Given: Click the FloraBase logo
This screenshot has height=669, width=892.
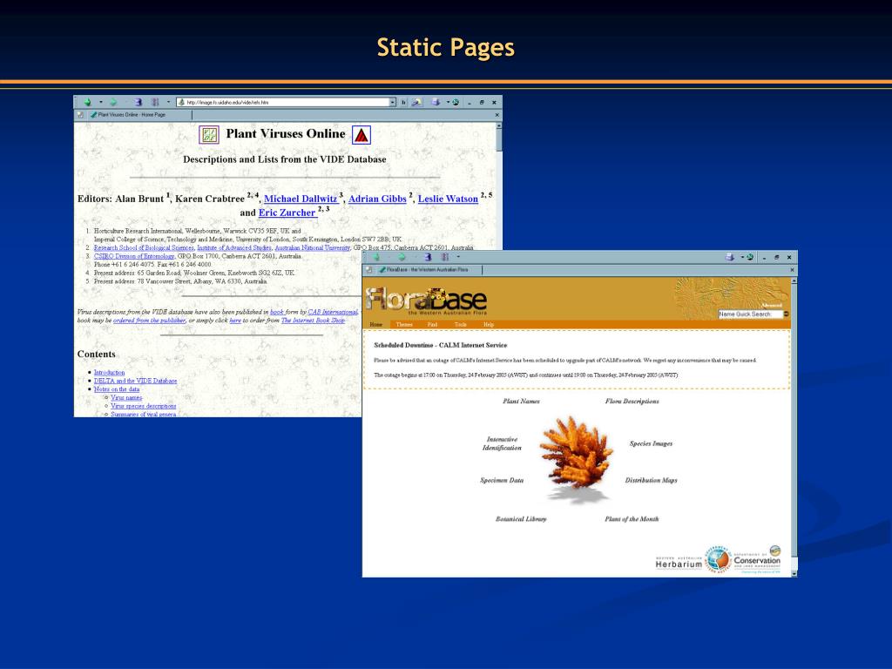Looking at the screenshot, I should click(427, 300).
